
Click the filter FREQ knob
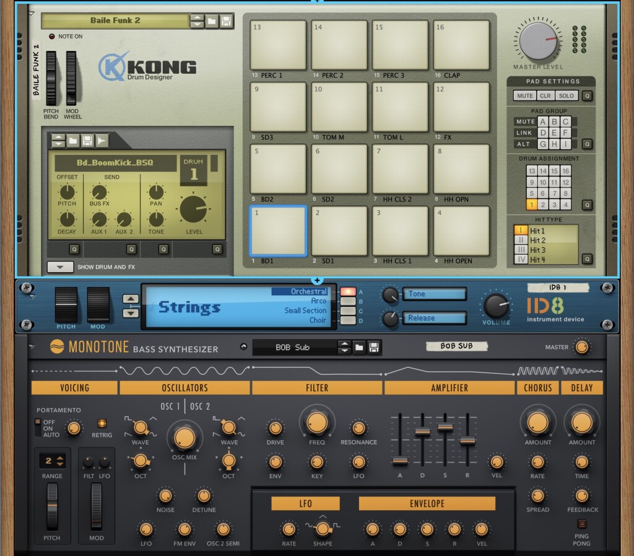click(x=317, y=423)
